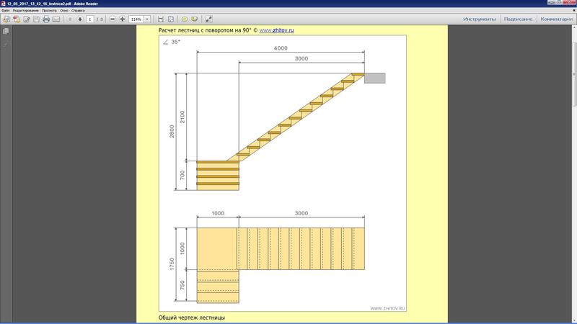577x324 pixels.
Task: Select the highlight text tool
Action: (x=194, y=19)
